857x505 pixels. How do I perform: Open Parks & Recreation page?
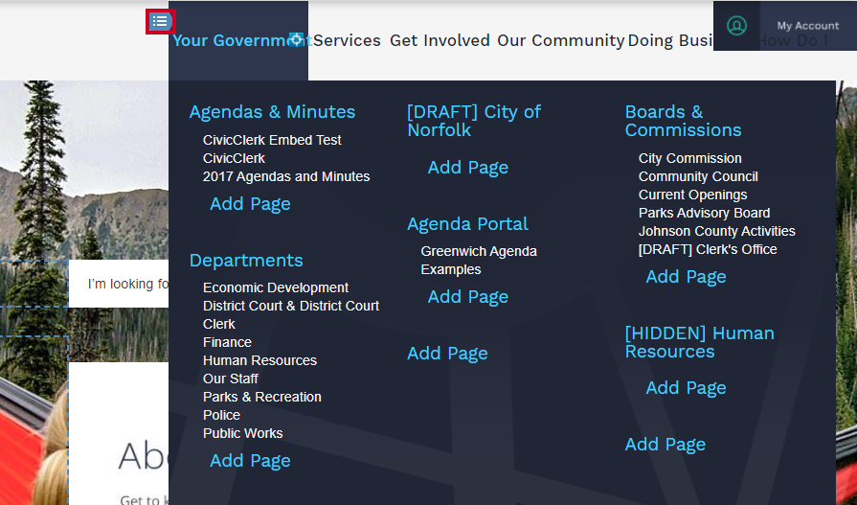click(261, 397)
